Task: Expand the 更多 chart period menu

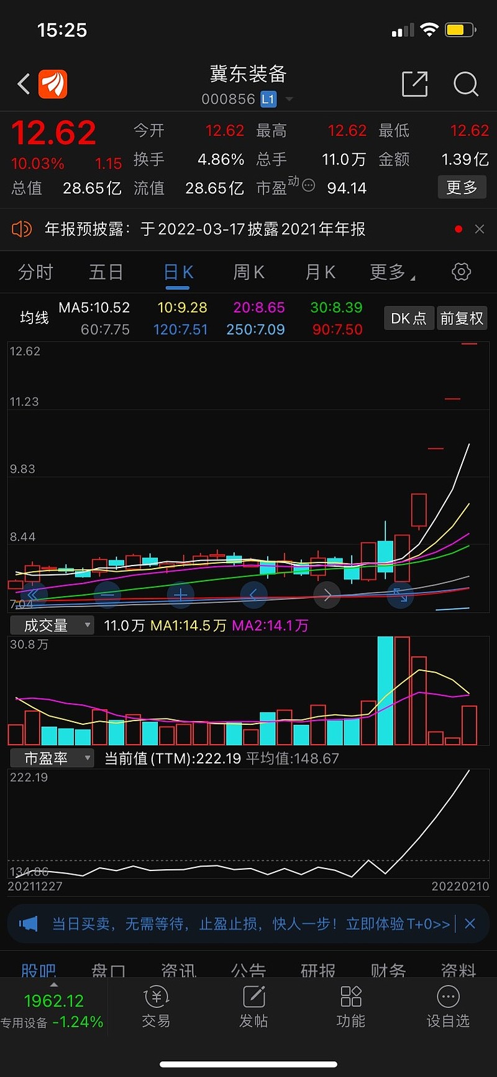Action: (392, 272)
